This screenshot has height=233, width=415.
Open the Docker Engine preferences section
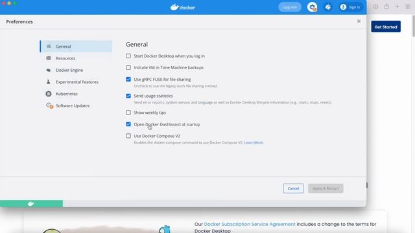(76, 70)
